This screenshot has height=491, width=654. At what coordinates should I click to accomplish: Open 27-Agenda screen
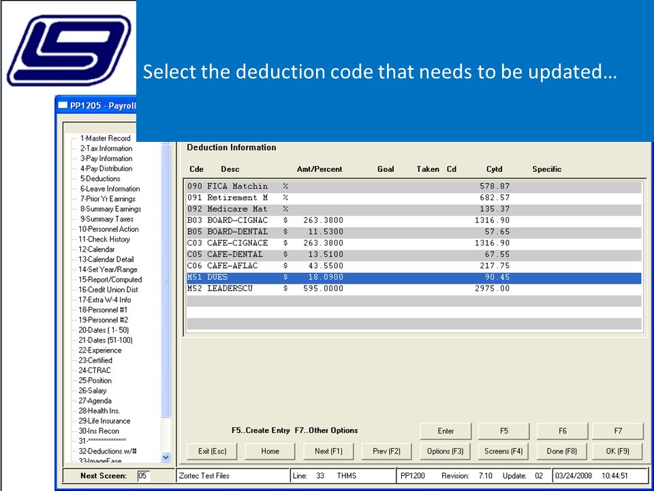coord(95,400)
